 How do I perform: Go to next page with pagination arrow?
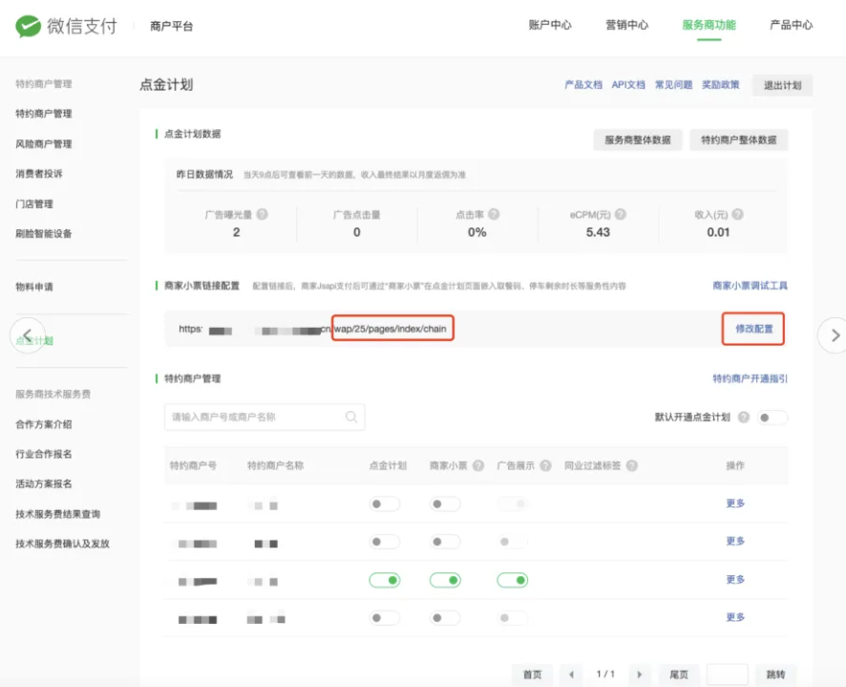tap(640, 675)
